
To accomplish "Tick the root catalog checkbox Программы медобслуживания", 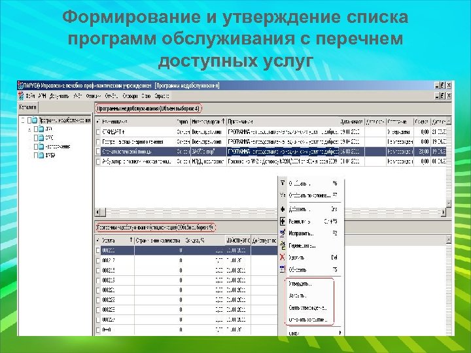I will tap(29, 120).
